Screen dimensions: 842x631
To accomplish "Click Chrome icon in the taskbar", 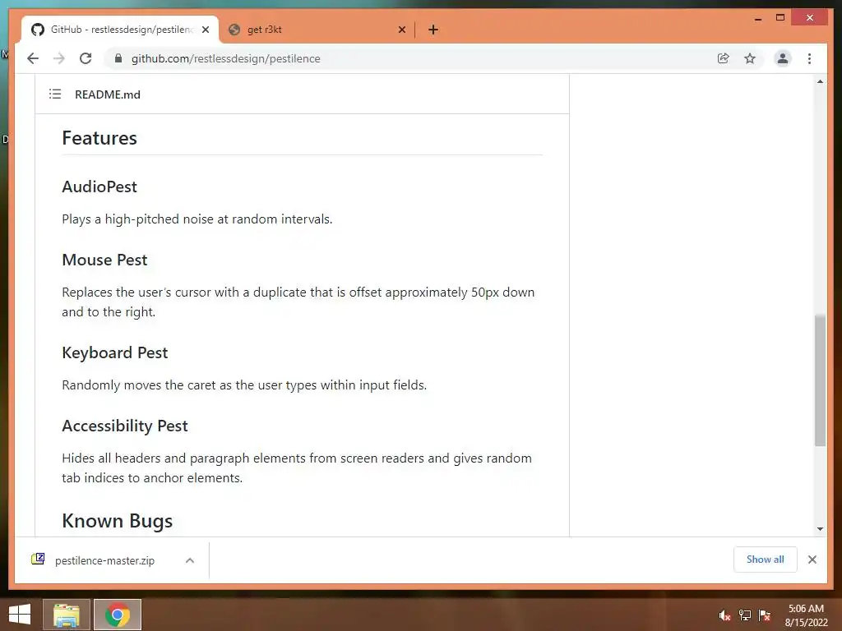I will (x=118, y=615).
